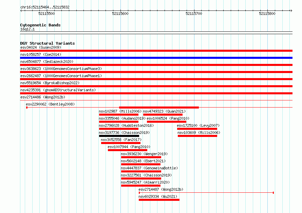Select the thick red bar of esv2290062
This screenshot has width=302, height=213.
pyautogui.click(x=159, y=108)
